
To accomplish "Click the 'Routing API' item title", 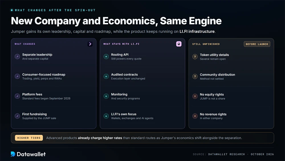I will pos(120,55).
